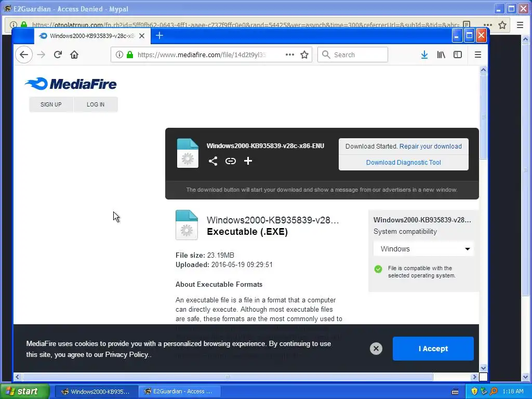Open page actions dots in the E2Guardian window

click(487, 25)
